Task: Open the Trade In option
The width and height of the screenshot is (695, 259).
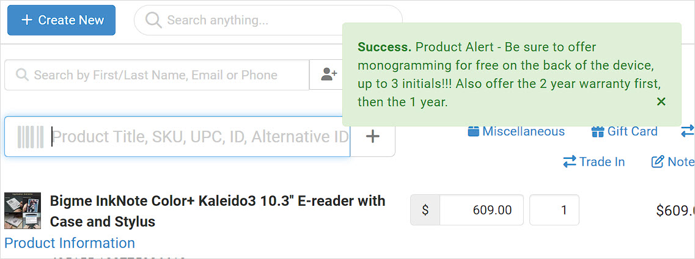Action: click(594, 162)
